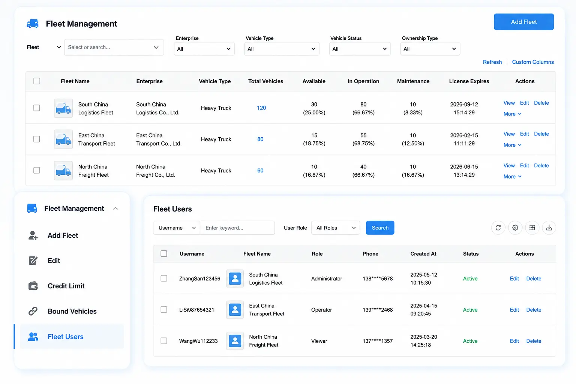This screenshot has width=576, height=384.
Task: Click the Add Fleet user-plus sidebar icon
Action: tap(33, 235)
